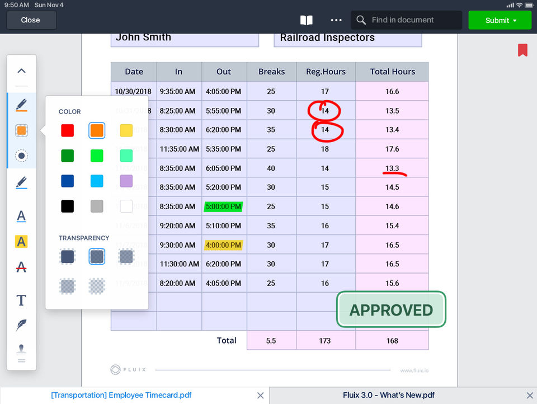537x404 pixels.
Task: Click the Breaks column header
Action: click(272, 72)
